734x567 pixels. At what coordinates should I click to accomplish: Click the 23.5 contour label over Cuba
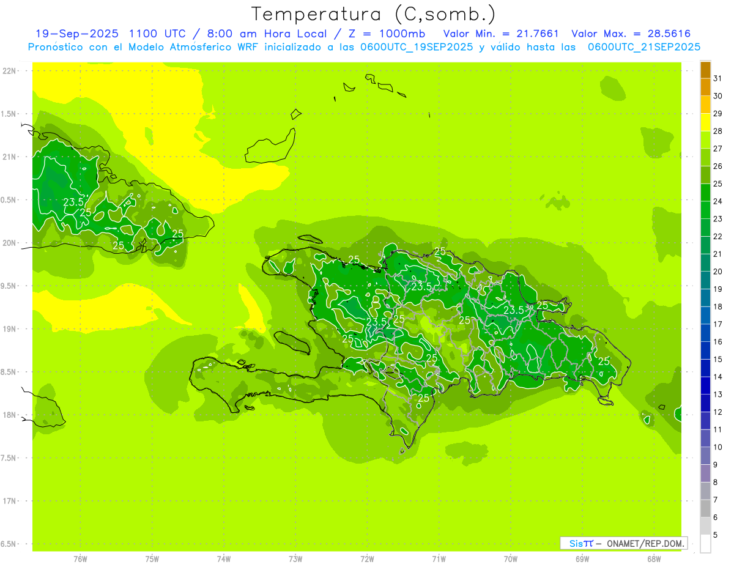(x=73, y=201)
